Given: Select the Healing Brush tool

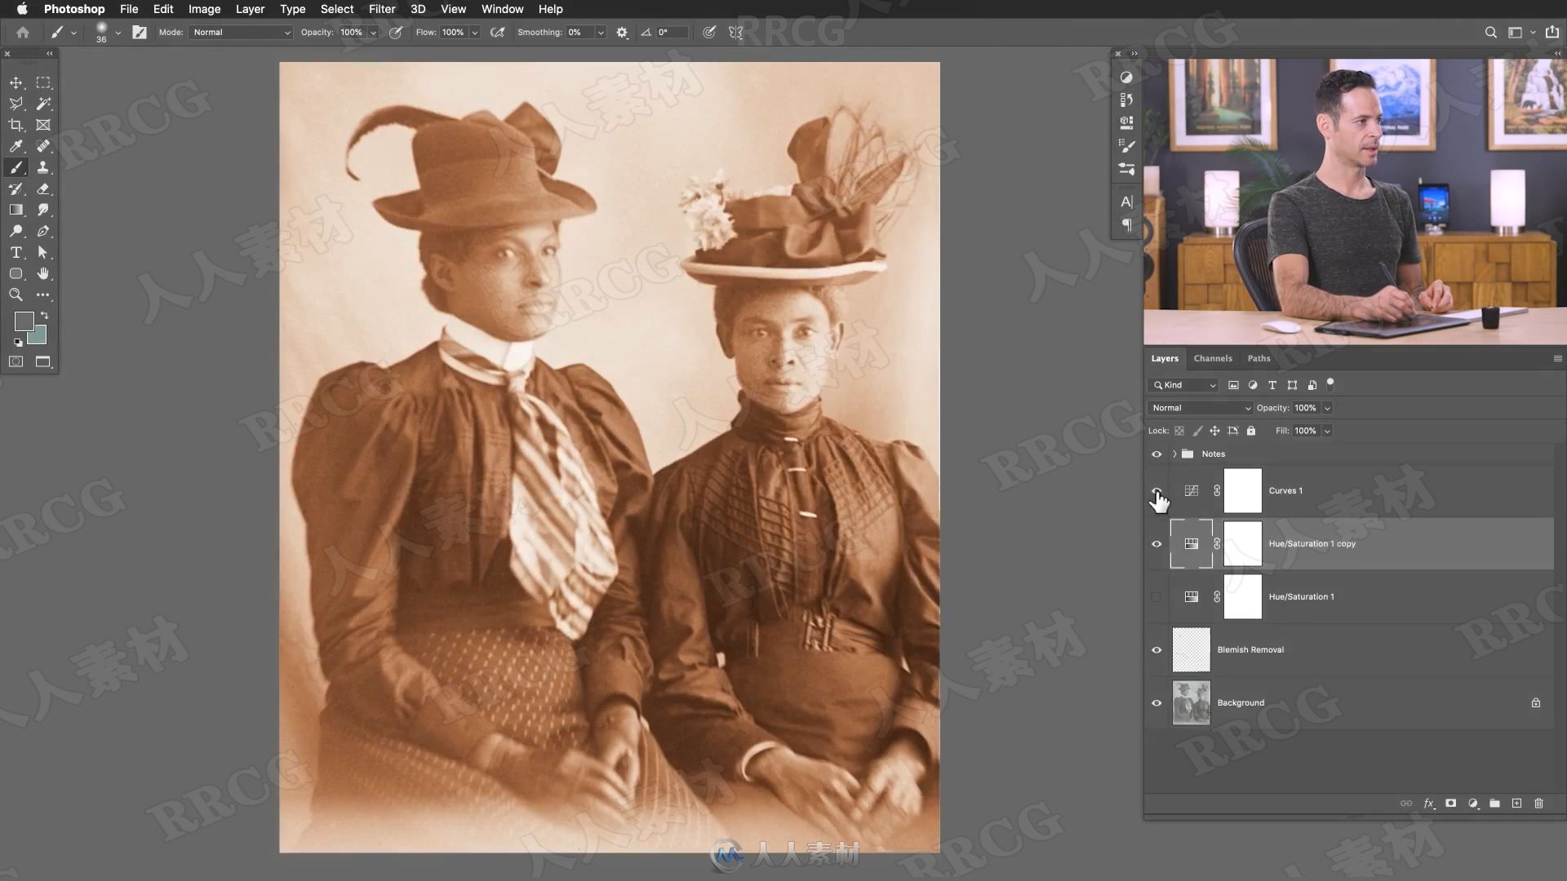Looking at the screenshot, I should [x=43, y=146].
